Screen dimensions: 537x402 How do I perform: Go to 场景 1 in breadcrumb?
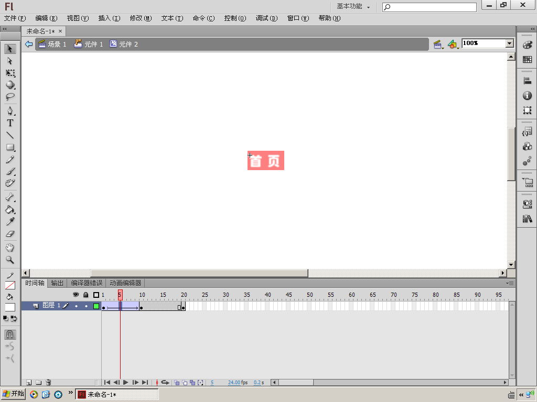[x=52, y=44]
